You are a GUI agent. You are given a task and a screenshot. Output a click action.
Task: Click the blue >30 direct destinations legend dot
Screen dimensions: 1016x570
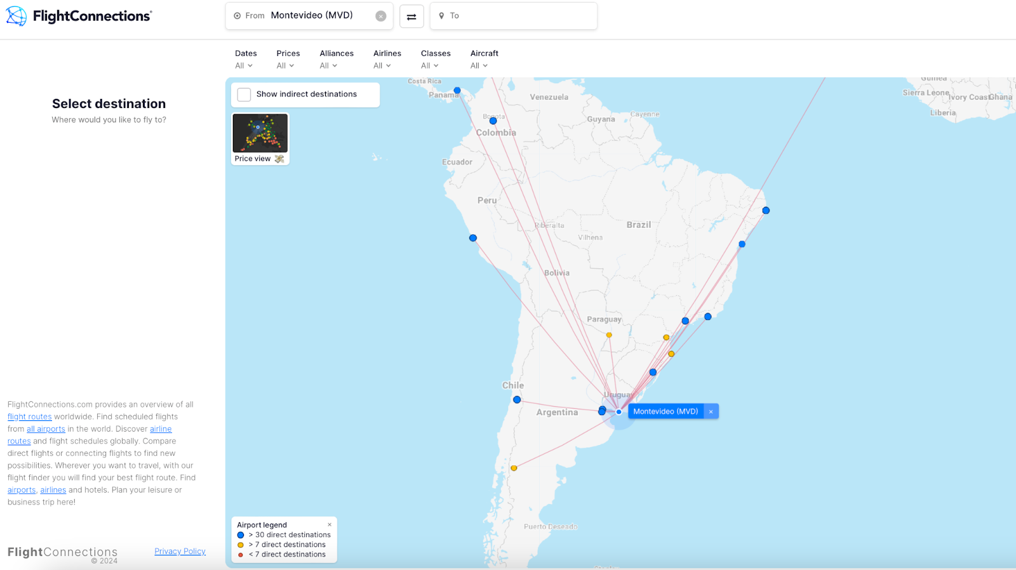pyautogui.click(x=241, y=535)
